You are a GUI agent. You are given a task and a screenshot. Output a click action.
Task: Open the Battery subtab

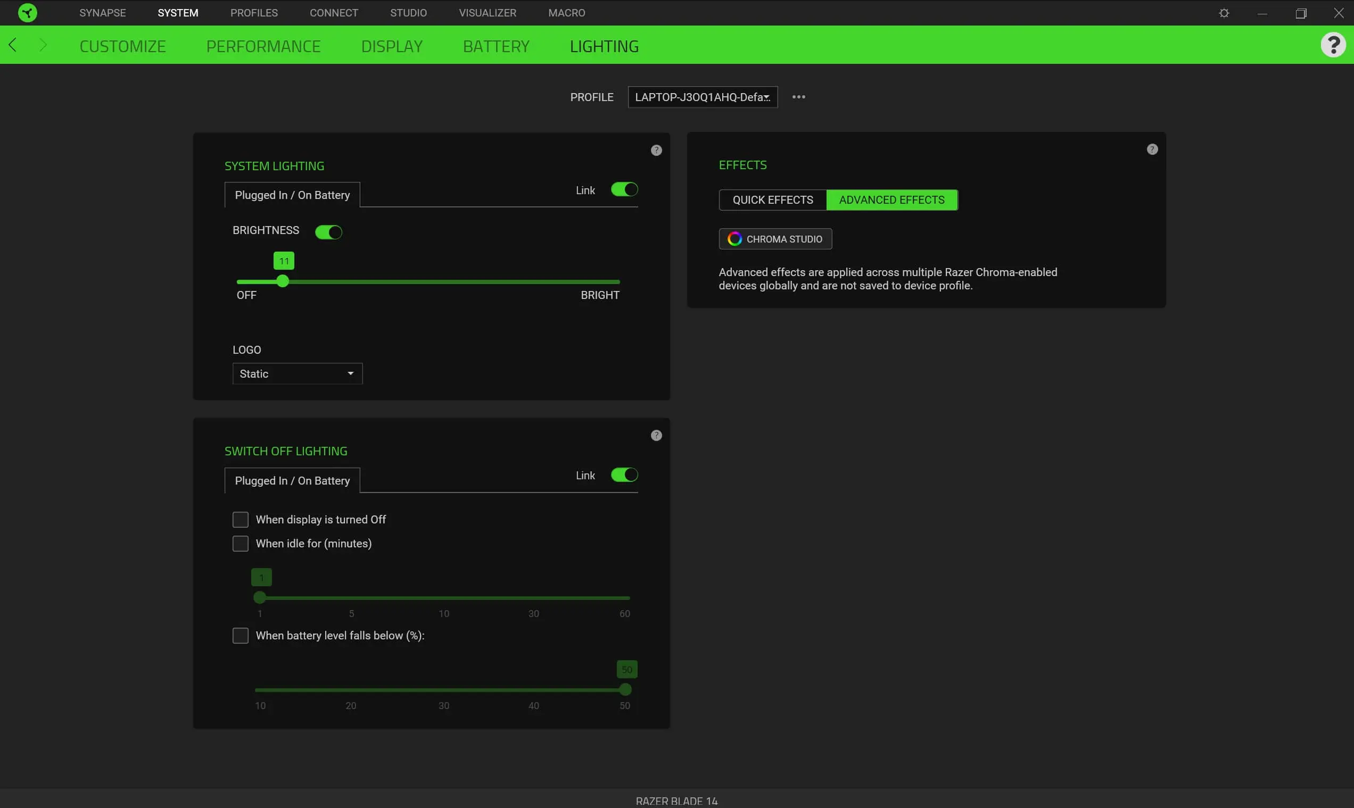[x=496, y=46]
